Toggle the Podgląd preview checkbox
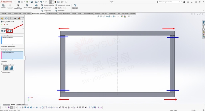The image size is (205, 111). 2,61
